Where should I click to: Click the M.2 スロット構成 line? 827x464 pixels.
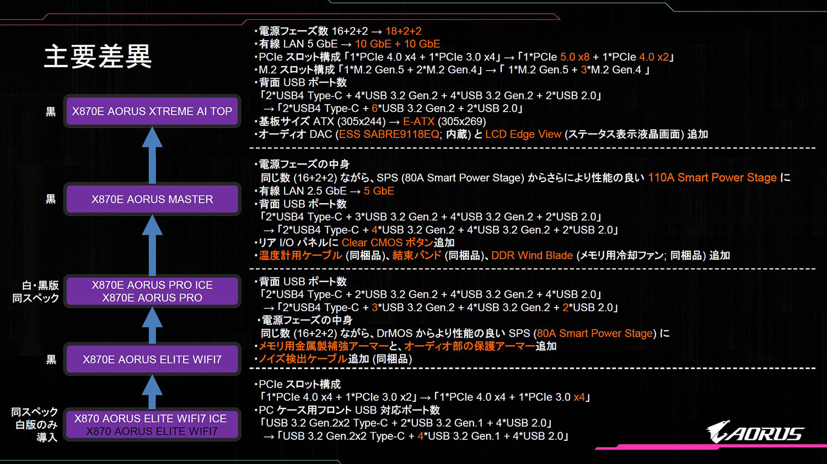[x=453, y=70]
